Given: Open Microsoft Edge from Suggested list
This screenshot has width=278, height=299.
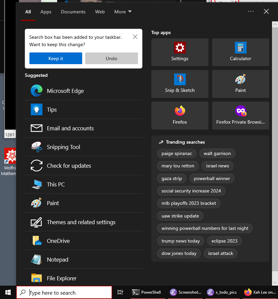Looking at the screenshot, I should pyautogui.click(x=84, y=91).
